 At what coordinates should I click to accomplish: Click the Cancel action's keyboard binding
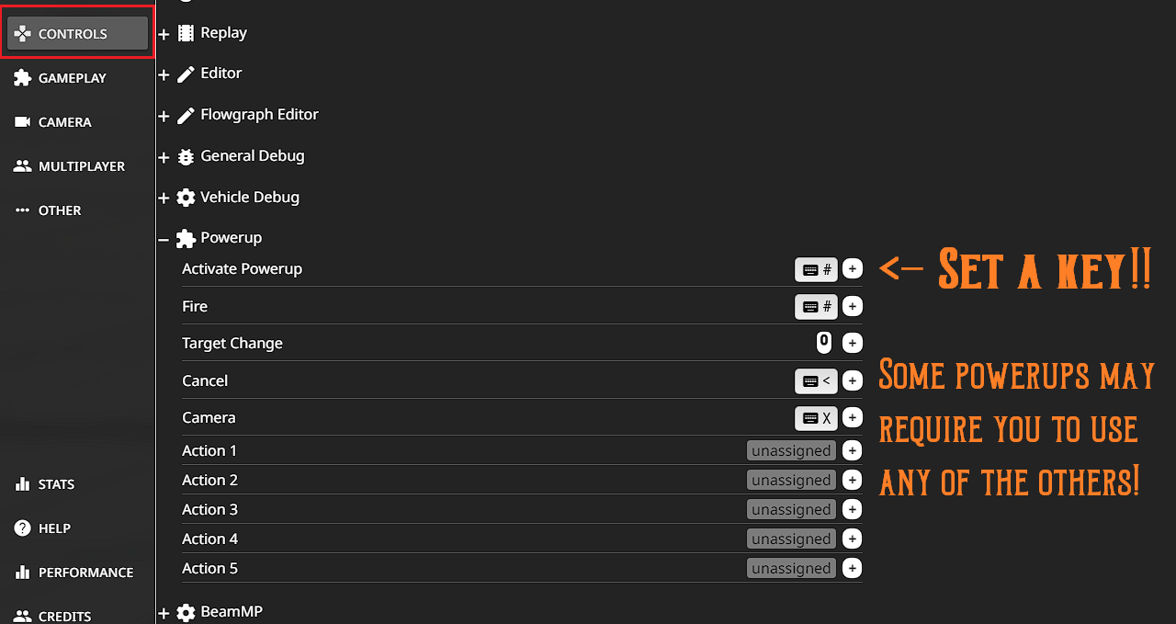(x=816, y=380)
